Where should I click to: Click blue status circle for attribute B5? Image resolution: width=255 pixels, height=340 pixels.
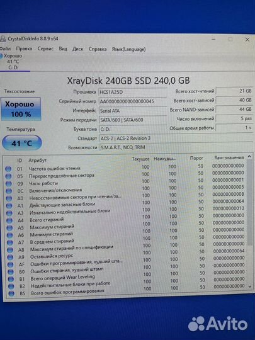(11, 293)
